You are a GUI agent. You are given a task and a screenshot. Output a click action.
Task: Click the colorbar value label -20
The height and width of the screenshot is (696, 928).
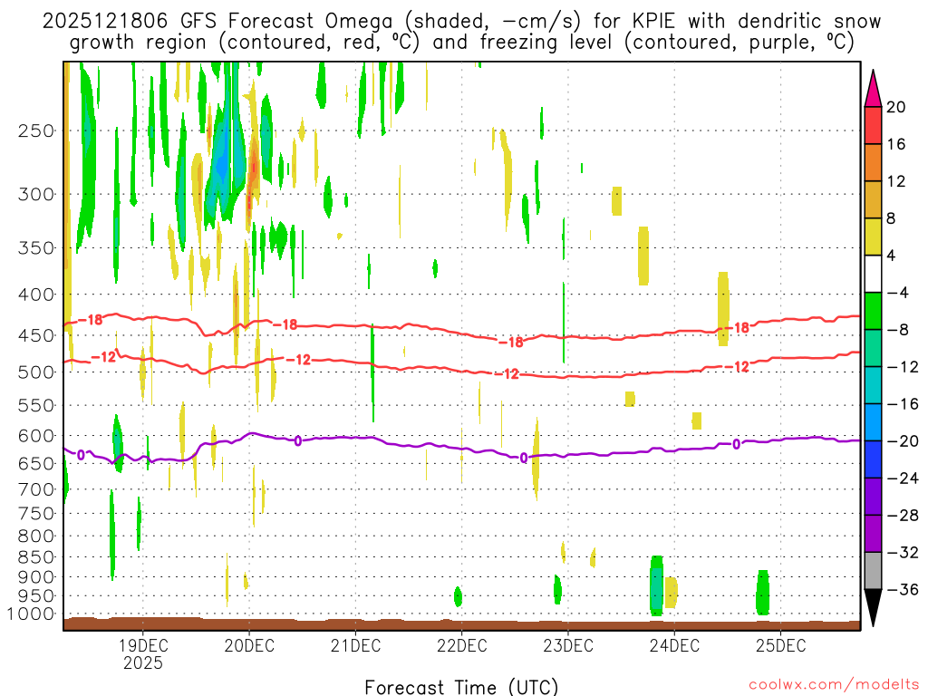point(903,441)
